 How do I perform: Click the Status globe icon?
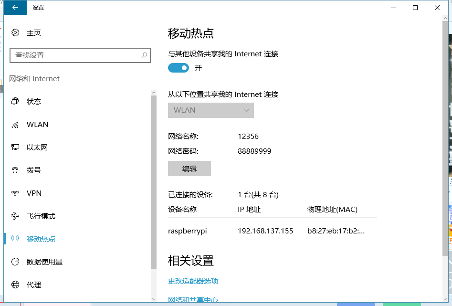coord(15,101)
